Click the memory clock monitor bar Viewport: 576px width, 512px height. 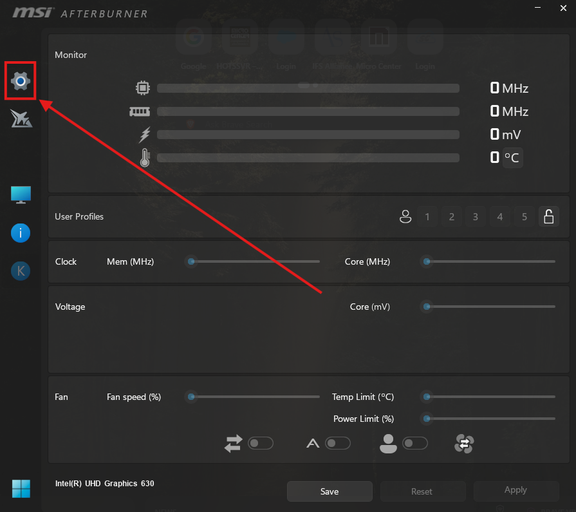click(308, 111)
